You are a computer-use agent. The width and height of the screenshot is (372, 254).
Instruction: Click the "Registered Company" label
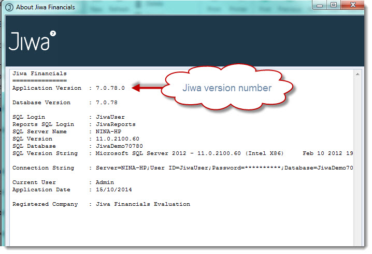pos(45,204)
